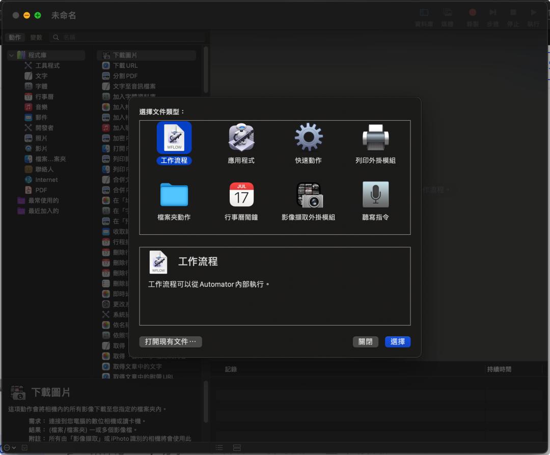Select the 快速動作 (Quick Action) gear icon
The height and width of the screenshot is (455, 550).
[309, 136]
